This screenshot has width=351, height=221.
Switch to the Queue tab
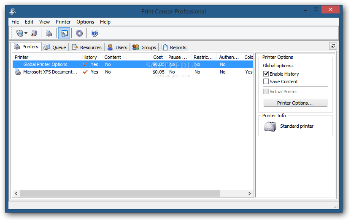(x=55, y=47)
